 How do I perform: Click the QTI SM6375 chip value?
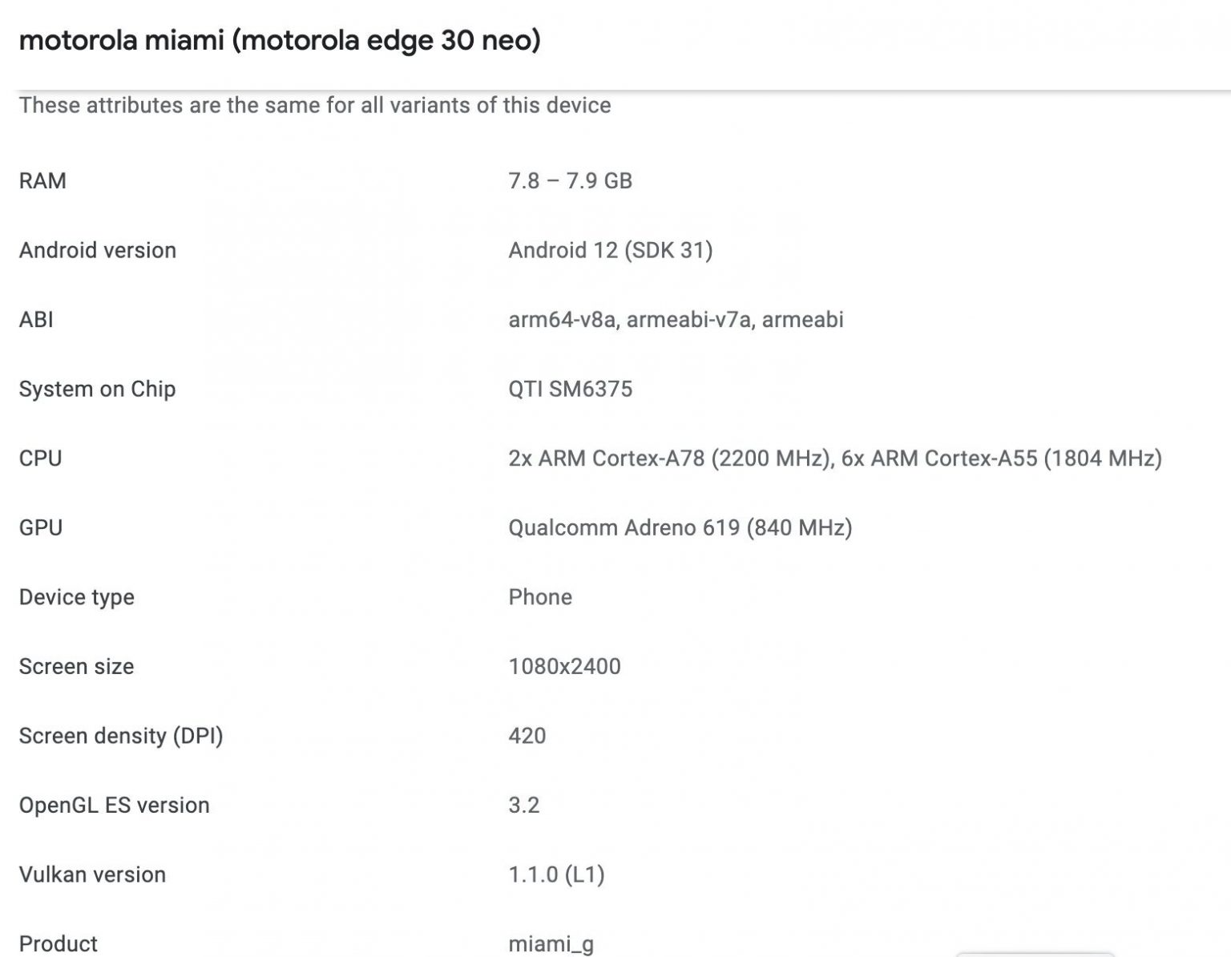[570, 389]
